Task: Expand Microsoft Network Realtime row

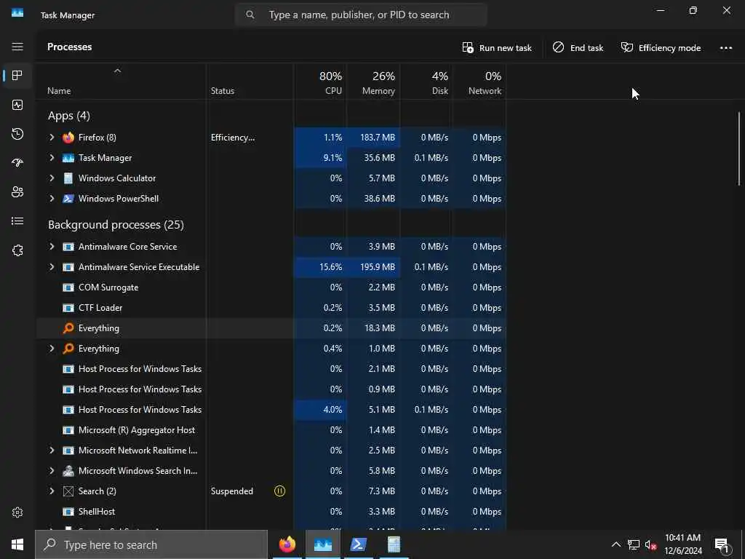Action: (52, 450)
